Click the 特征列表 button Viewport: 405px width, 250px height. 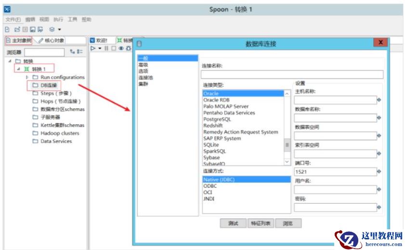point(261,224)
